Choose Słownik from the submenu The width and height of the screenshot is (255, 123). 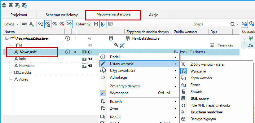[x=216, y=92]
